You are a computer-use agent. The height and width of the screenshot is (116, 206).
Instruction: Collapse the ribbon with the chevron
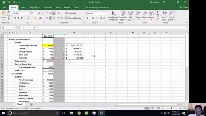point(186,23)
